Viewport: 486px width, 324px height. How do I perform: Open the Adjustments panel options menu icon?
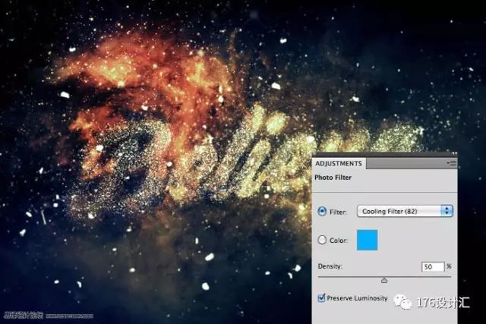[453, 163]
